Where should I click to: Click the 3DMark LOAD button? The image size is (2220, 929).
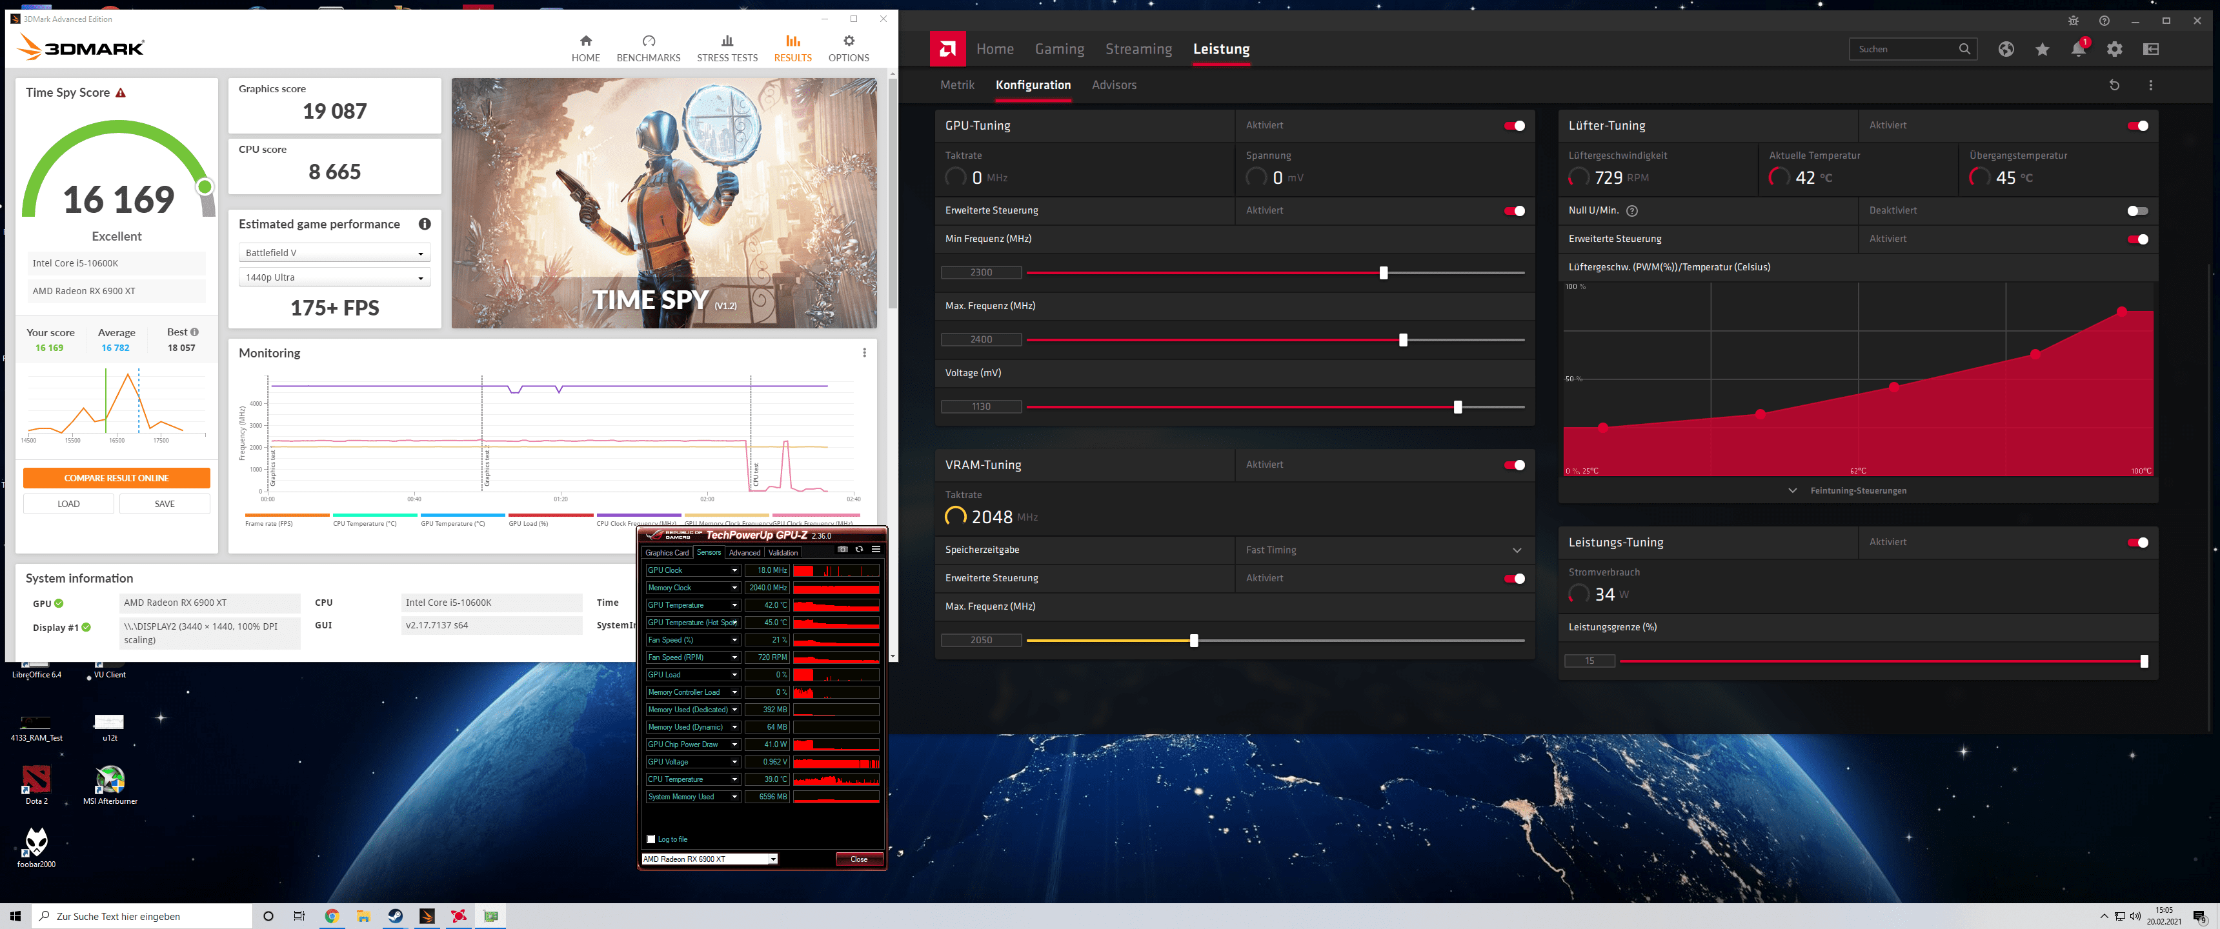[68, 504]
